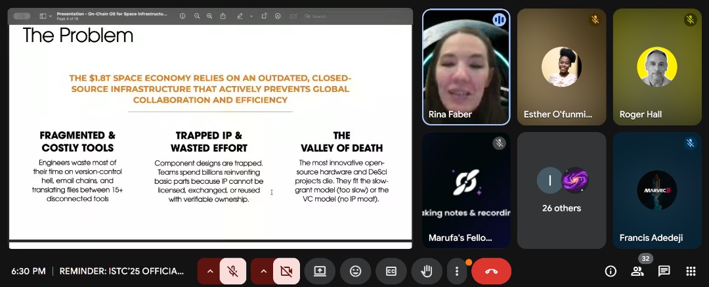
Task: Select Marufa's Fellow notetaker tile
Action: coord(466,190)
